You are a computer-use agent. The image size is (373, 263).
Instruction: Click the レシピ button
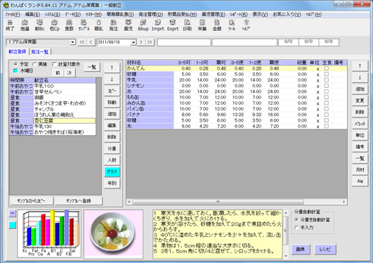coord(325,249)
